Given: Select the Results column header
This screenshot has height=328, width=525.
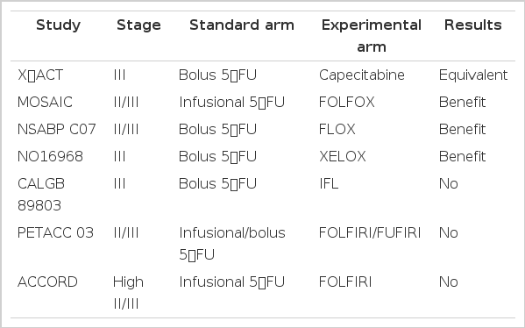Looking at the screenshot, I should [x=472, y=25].
